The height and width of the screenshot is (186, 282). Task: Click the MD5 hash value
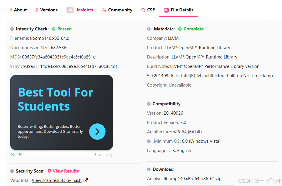pyautogui.click(x=59, y=57)
